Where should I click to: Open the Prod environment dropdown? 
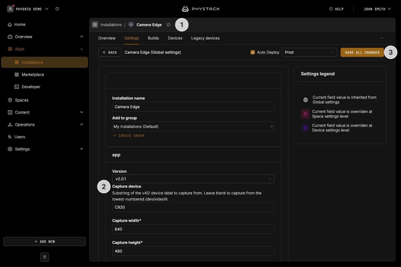pyautogui.click(x=309, y=52)
